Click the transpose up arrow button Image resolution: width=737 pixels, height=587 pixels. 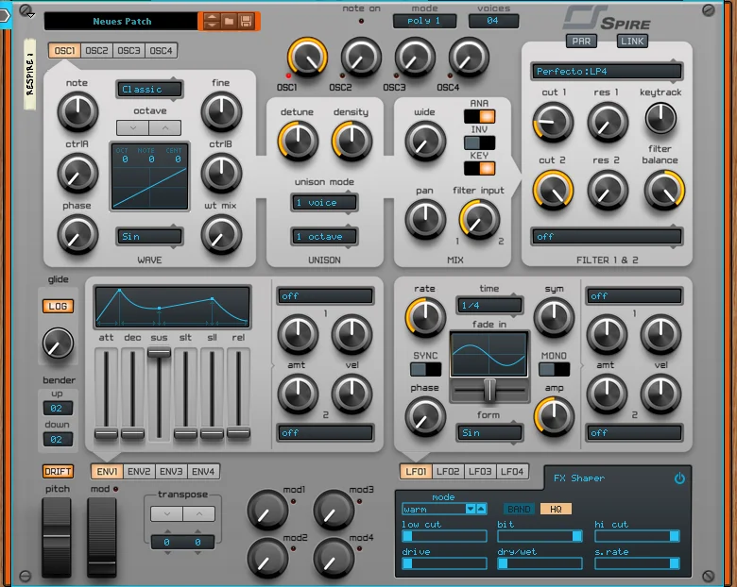point(199,513)
